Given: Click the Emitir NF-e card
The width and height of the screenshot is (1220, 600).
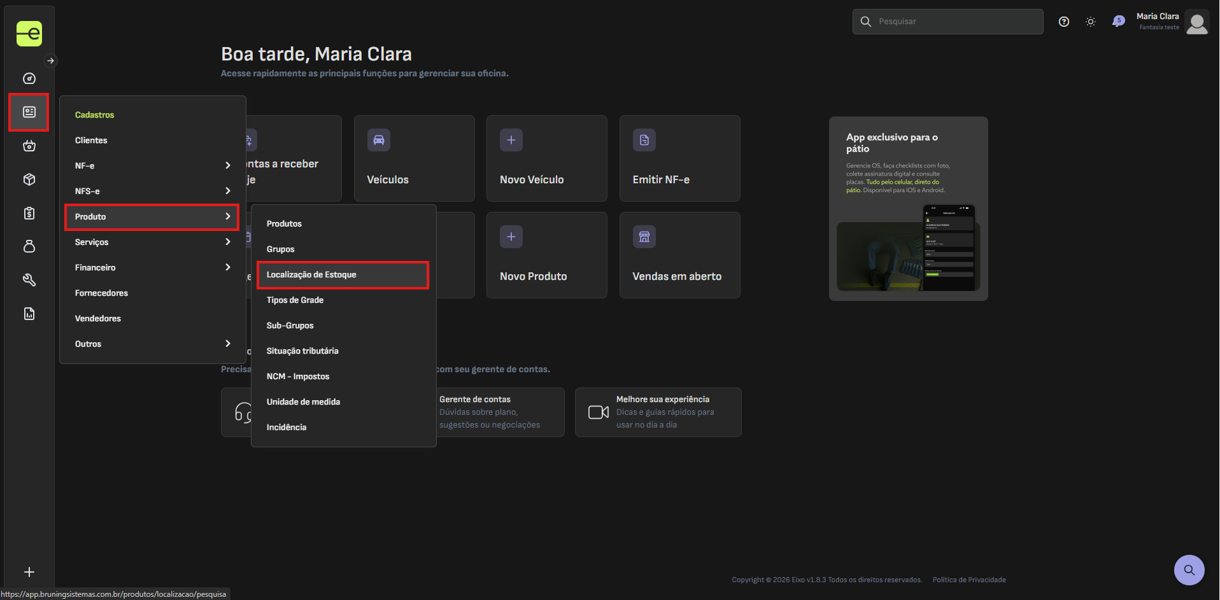Looking at the screenshot, I should tap(680, 158).
